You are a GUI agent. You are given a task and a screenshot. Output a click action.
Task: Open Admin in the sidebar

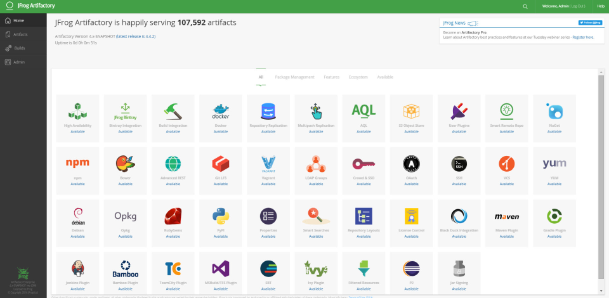click(23, 62)
